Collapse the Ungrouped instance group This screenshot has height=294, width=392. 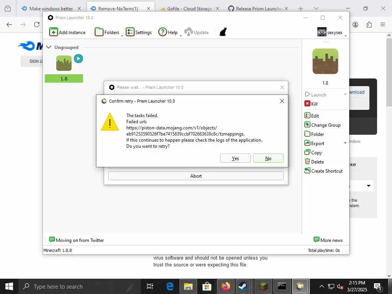tap(49, 47)
